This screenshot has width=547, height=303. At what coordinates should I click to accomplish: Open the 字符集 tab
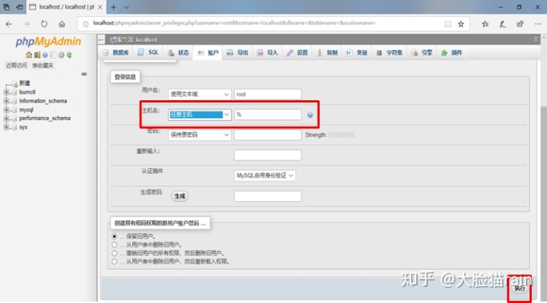pos(389,52)
